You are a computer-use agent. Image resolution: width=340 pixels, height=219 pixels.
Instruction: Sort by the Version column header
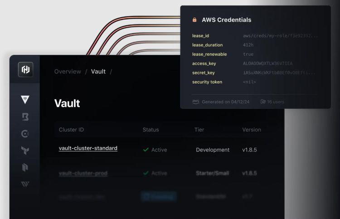coord(252,130)
